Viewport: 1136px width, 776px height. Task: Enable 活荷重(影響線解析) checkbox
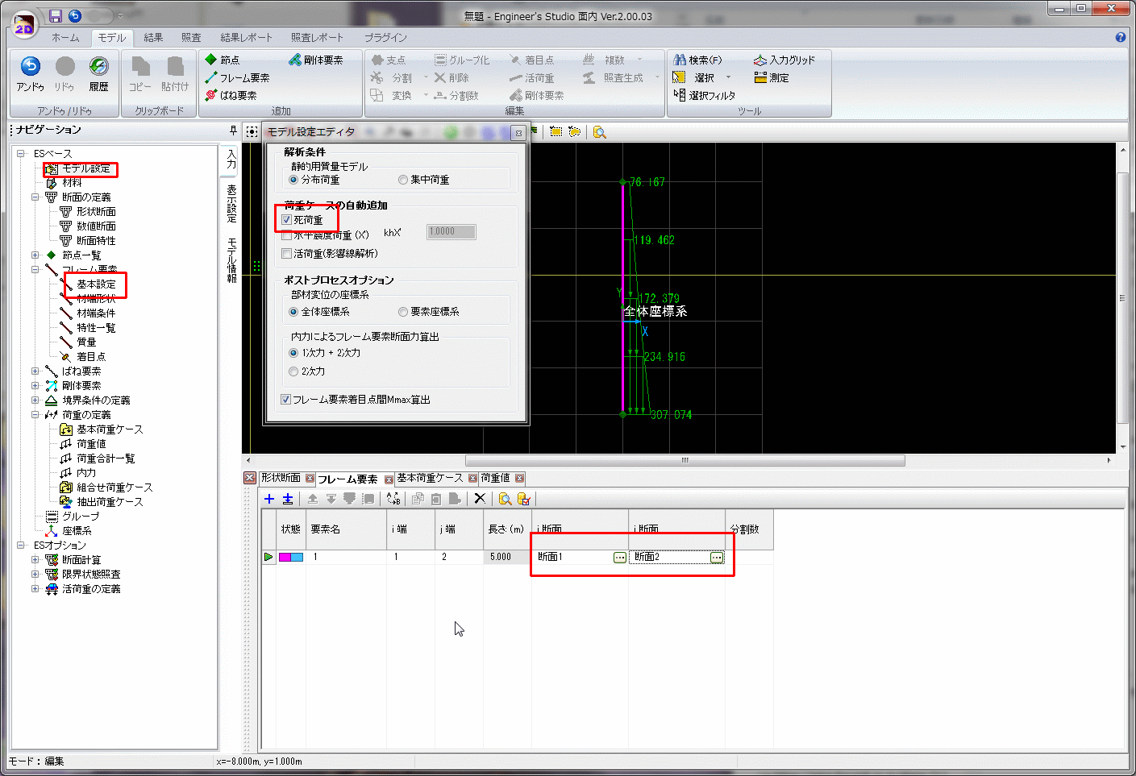coord(286,253)
